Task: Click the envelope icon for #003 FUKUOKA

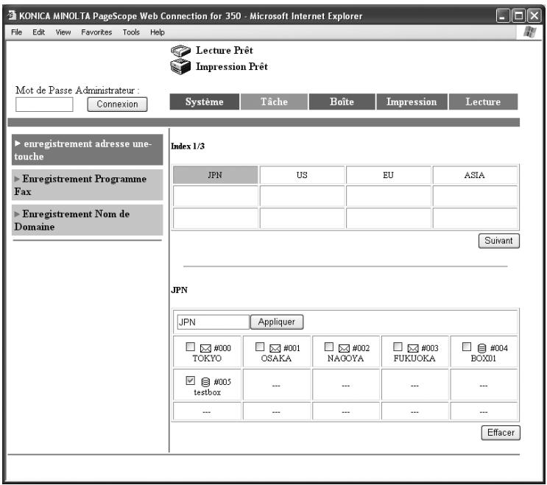Action: (413, 348)
